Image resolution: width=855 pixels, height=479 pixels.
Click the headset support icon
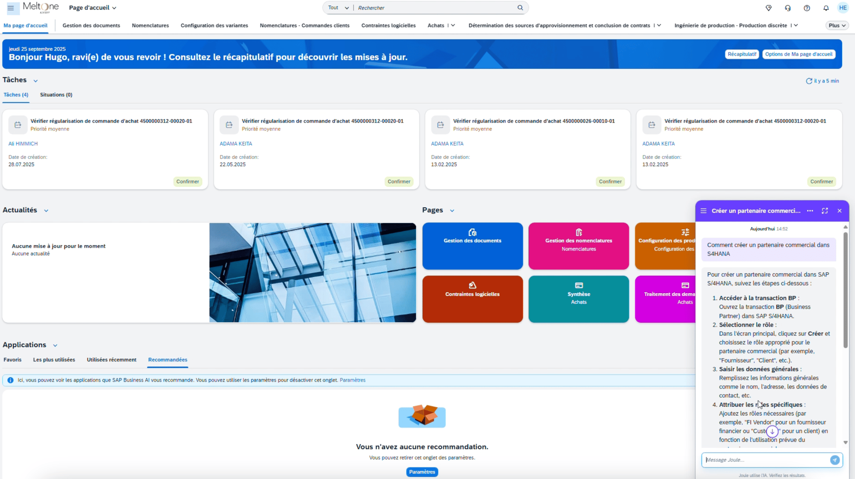click(787, 8)
